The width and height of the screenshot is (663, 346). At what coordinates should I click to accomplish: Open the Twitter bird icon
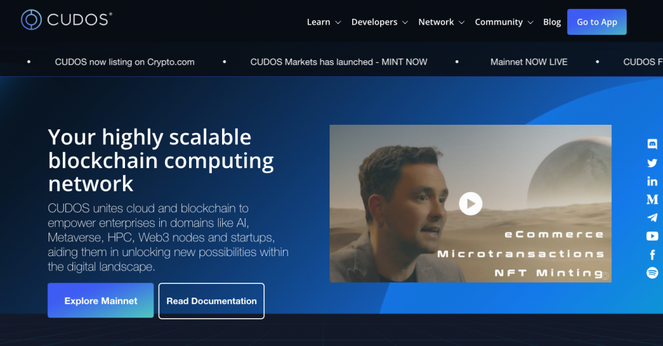pyautogui.click(x=652, y=162)
